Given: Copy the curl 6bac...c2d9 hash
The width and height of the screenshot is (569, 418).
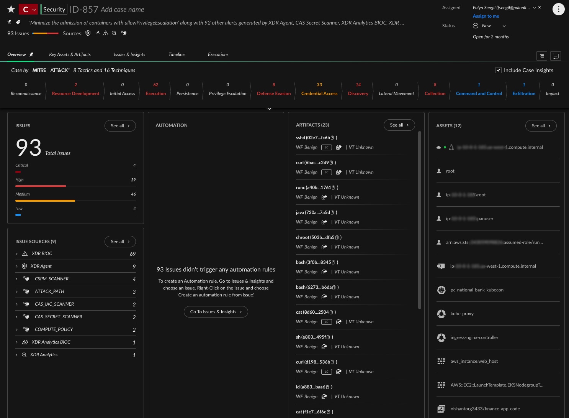Looking at the screenshot, I should [331, 163].
